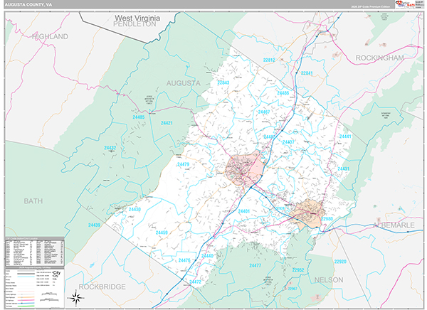Screen dimensions: 427x310
Task: Select ZIP code 24432 on map
Action: [110, 148]
